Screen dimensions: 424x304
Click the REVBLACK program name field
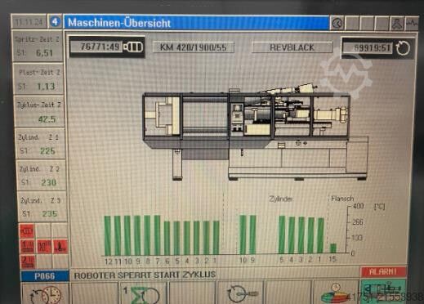pos(292,47)
